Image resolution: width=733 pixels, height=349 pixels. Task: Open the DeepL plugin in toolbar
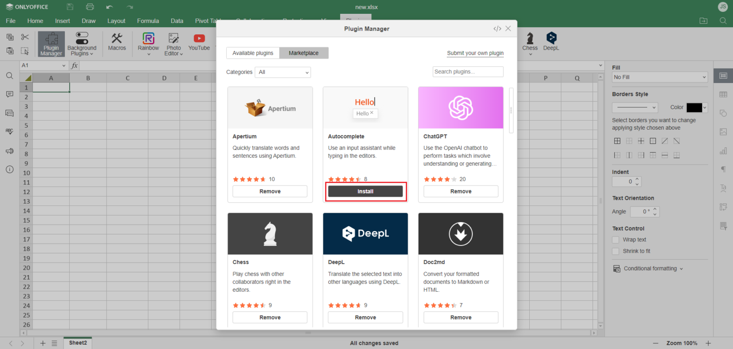coord(551,41)
